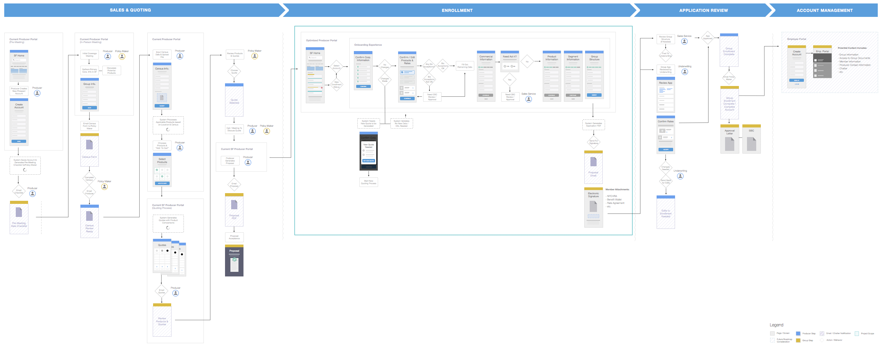Click loading spinner in System Processes Applicable Products box
882x354 pixels.
[168, 130]
